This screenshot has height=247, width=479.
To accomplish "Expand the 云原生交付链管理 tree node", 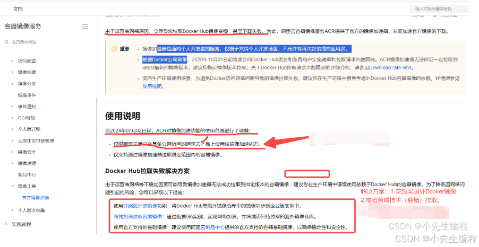I will click(13, 140).
